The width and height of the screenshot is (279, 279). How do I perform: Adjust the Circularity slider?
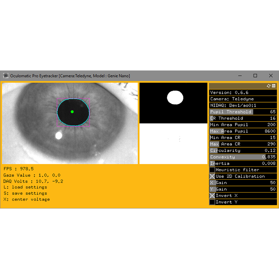coord(243,151)
